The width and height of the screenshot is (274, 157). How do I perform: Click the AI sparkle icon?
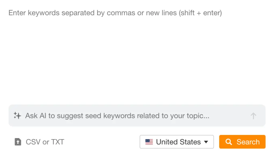(x=17, y=116)
